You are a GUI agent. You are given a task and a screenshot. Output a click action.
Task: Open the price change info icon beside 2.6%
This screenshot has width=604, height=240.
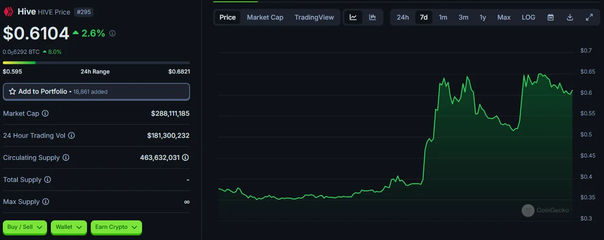coord(112,33)
